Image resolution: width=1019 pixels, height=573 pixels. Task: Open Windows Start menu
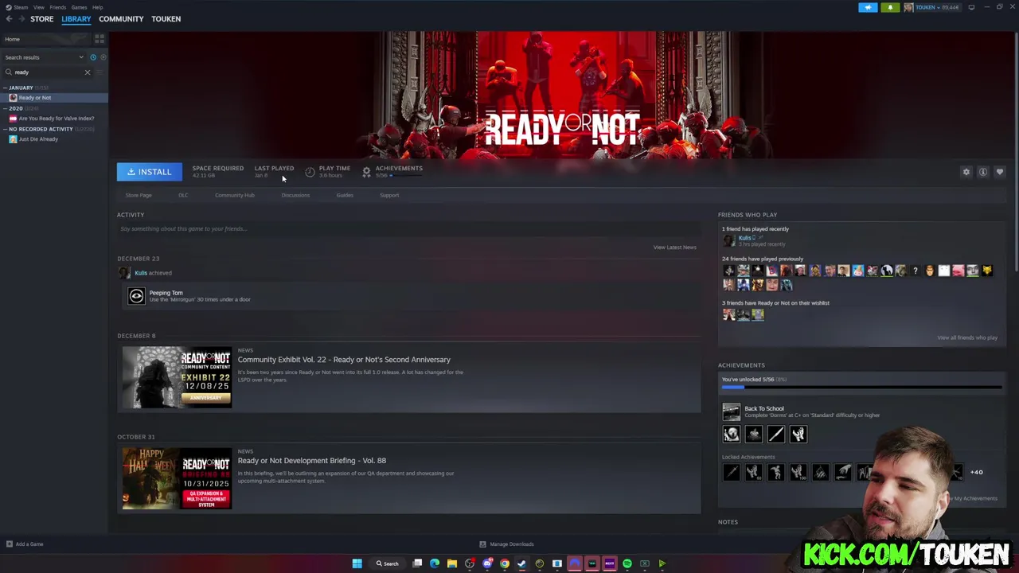coord(357,563)
